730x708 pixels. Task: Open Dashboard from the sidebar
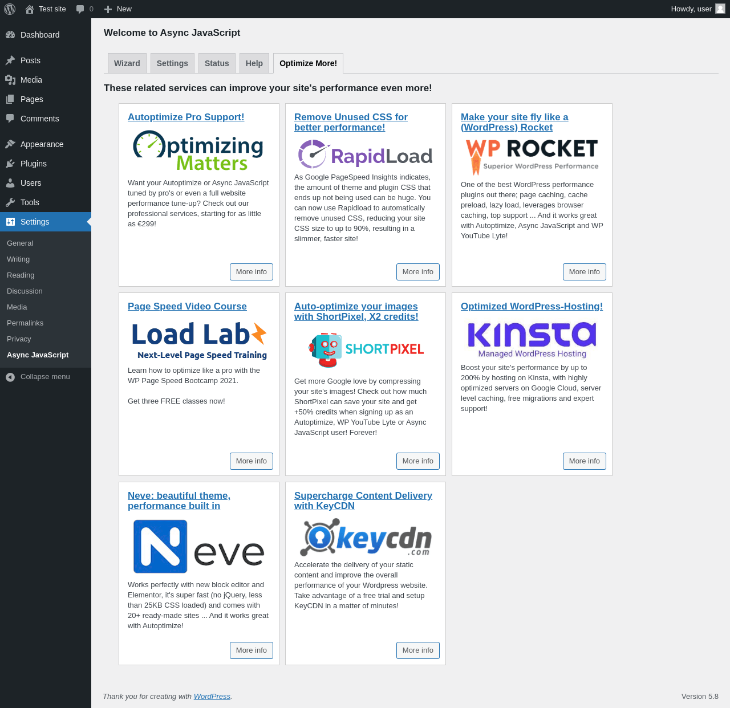40,35
